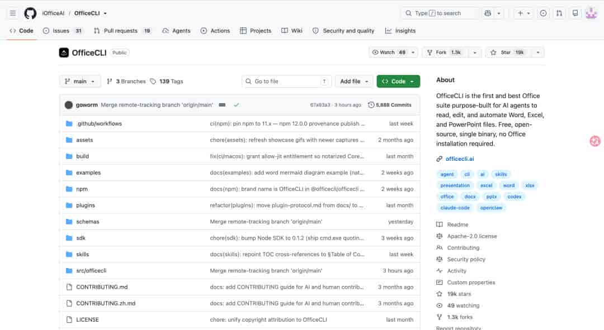Click the Type / to search box
The image size is (604, 330).
tap(440, 13)
